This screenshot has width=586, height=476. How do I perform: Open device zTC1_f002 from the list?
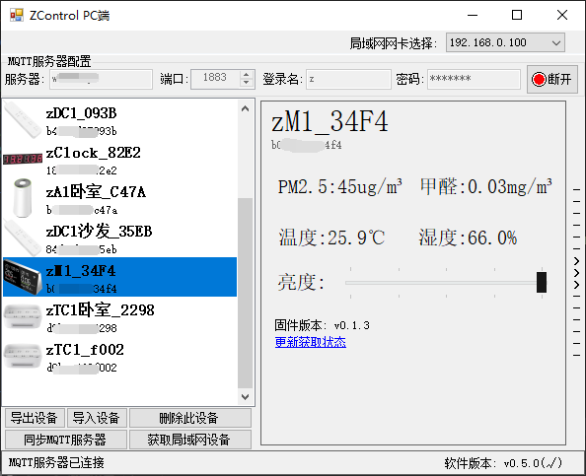click(120, 356)
